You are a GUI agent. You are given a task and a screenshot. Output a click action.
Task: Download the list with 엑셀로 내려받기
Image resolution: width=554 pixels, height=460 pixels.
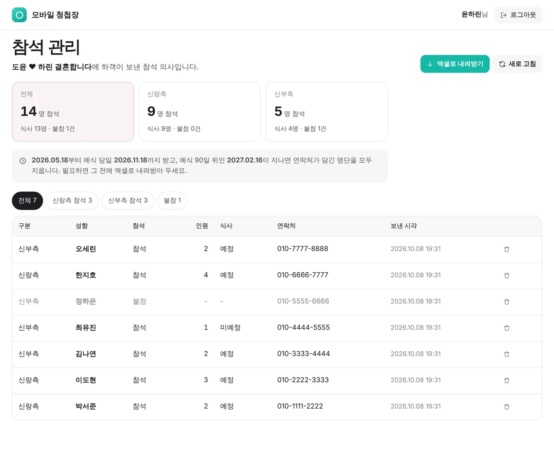[455, 64]
